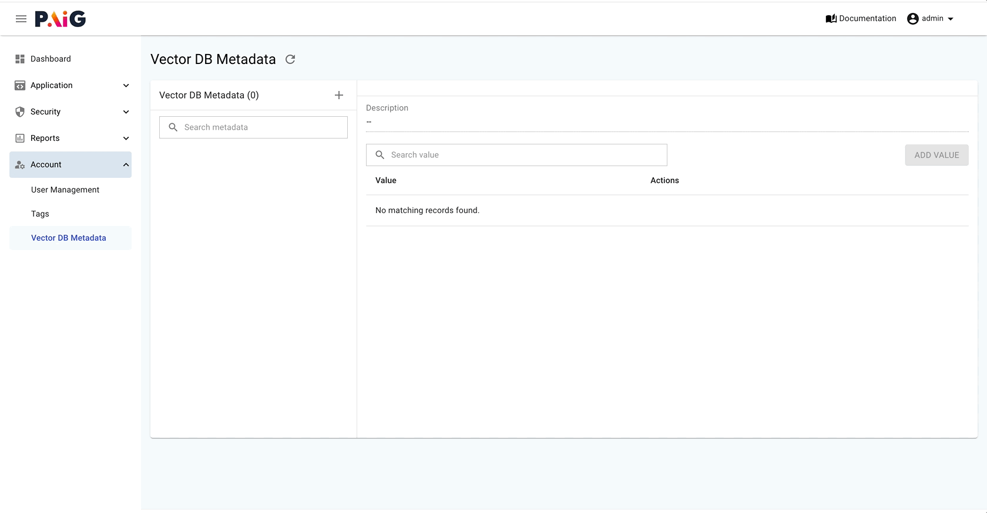Image resolution: width=987 pixels, height=513 pixels.
Task: Focus the Search value field
Action: pos(516,155)
